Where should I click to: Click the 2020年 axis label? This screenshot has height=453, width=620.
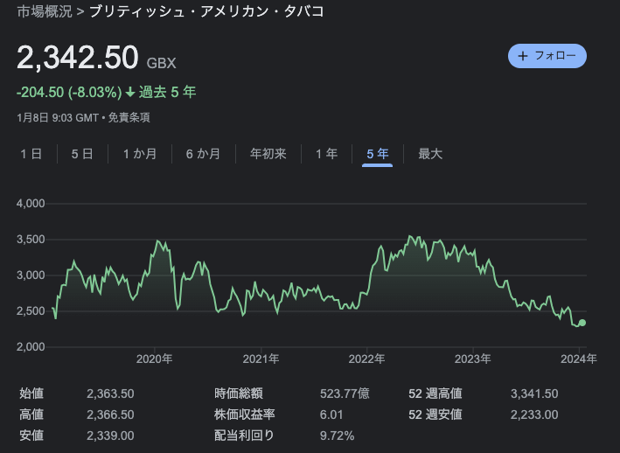pos(154,359)
